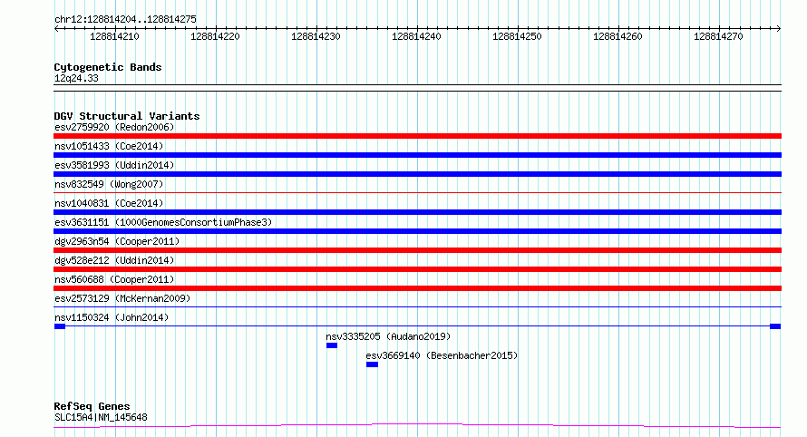The height and width of the screenshot is (437, 807).
Task: Click esv3631151 (1000GenomesConsortiumPhase3) label
Action: point(163,222)
